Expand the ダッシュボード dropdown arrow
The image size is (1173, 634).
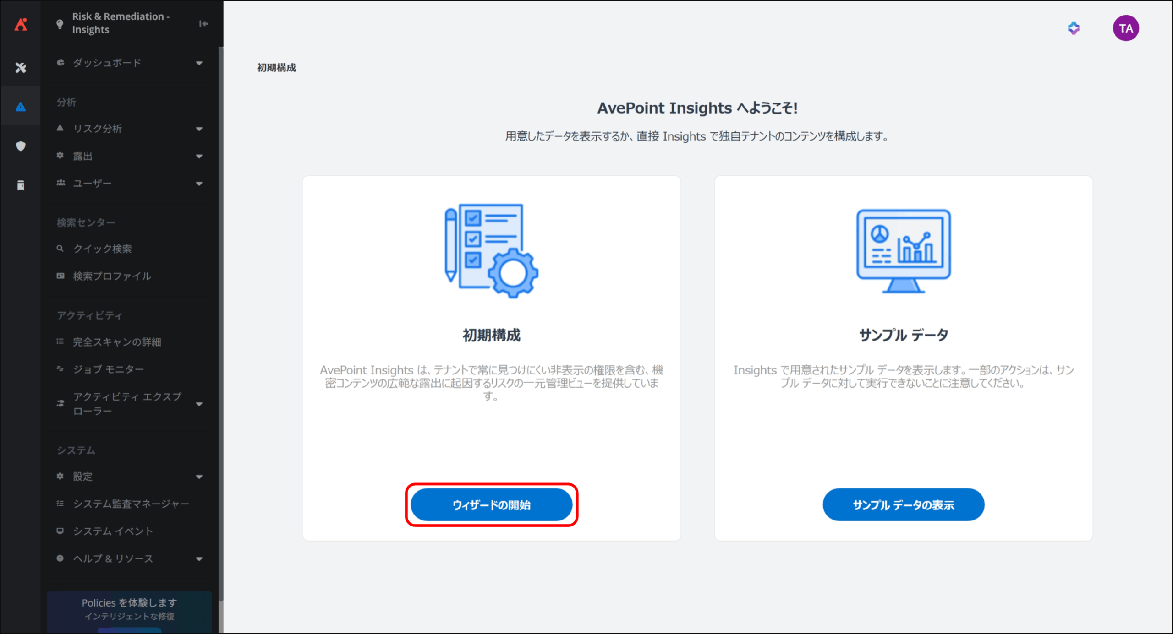click(x=199, y=63)
